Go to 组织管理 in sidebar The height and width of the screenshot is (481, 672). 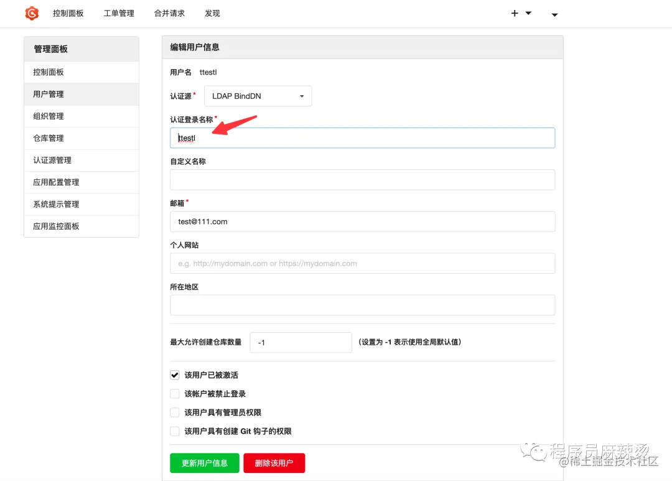(x=82, y=116)
